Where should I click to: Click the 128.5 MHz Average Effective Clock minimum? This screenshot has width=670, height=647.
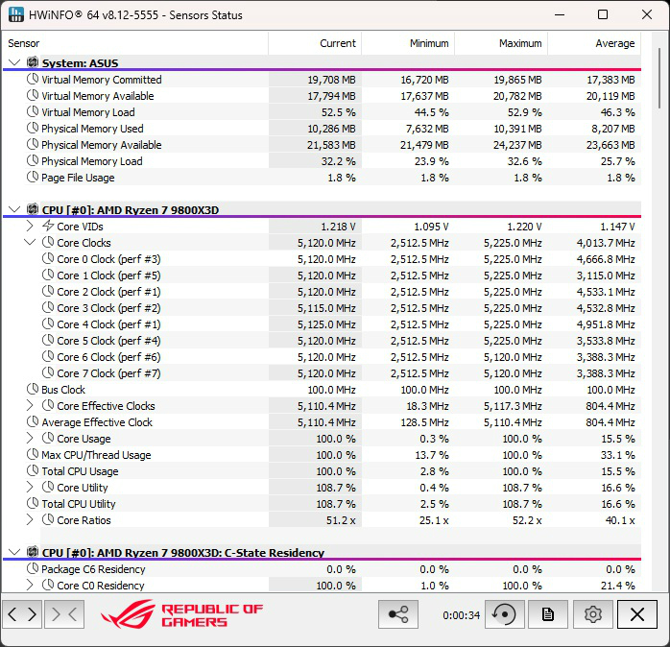pyautogui.click(x=424, y=422)
